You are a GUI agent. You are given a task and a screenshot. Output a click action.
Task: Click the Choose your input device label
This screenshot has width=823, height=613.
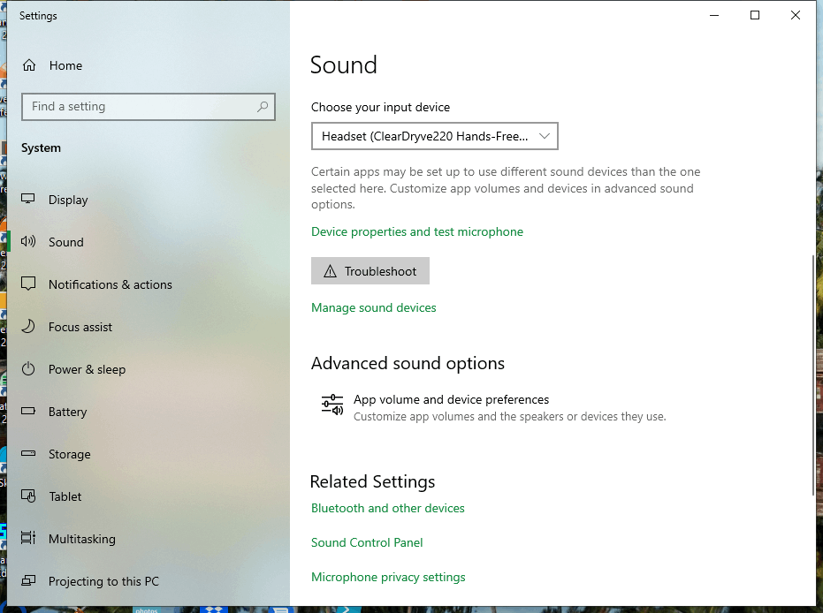pyautogui.click(x=380, y=108)
